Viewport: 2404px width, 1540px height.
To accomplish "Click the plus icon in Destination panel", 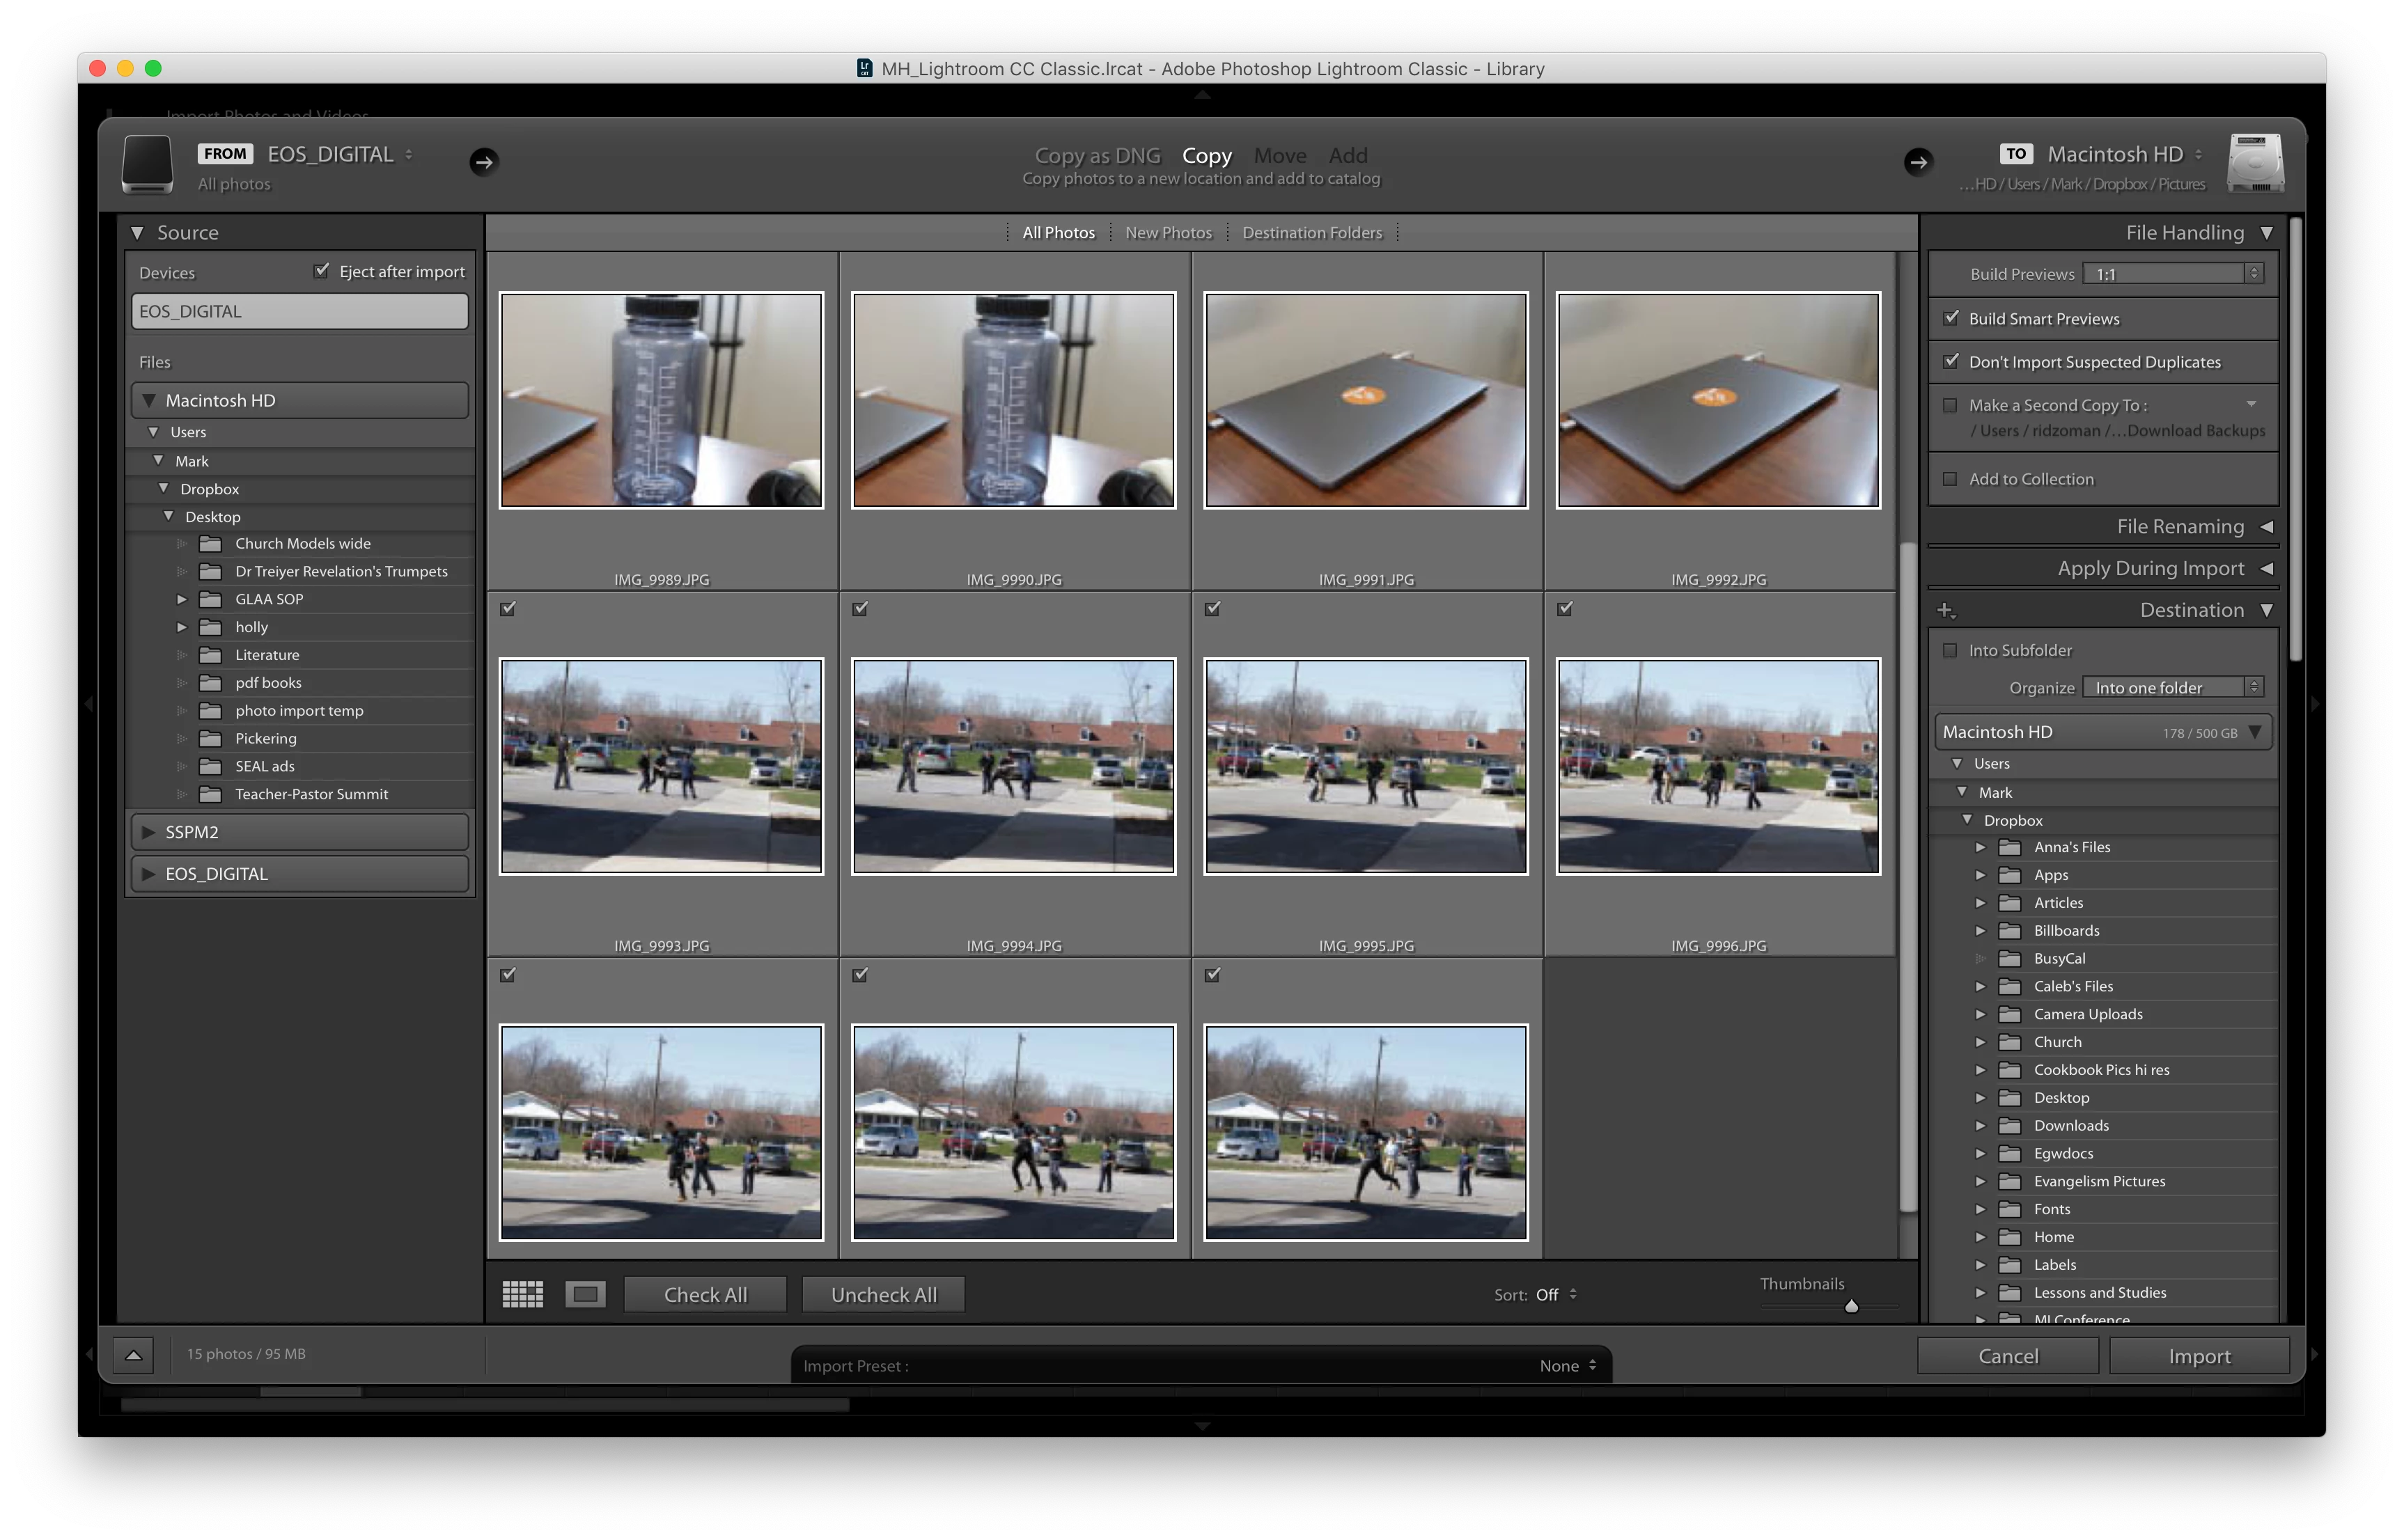I will point(1945,610).
